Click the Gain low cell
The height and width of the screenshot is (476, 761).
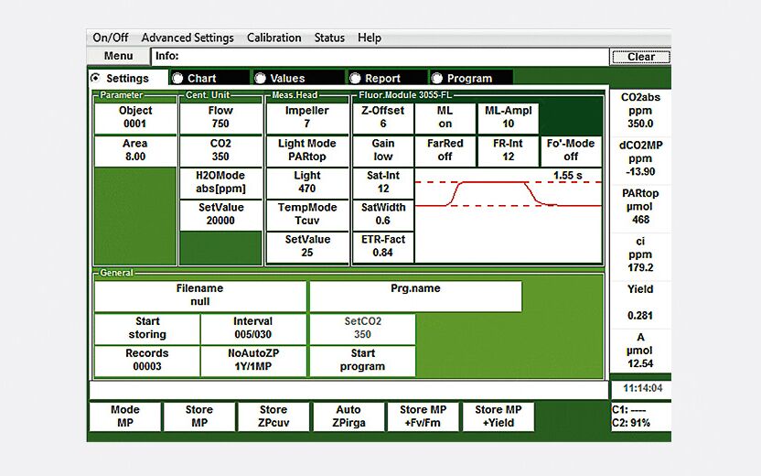coord(383,150)
